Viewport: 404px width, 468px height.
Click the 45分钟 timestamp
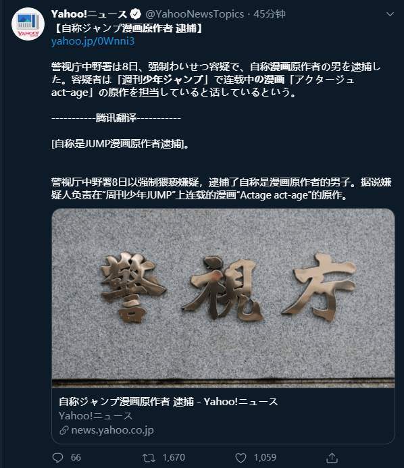click(270, 14)
